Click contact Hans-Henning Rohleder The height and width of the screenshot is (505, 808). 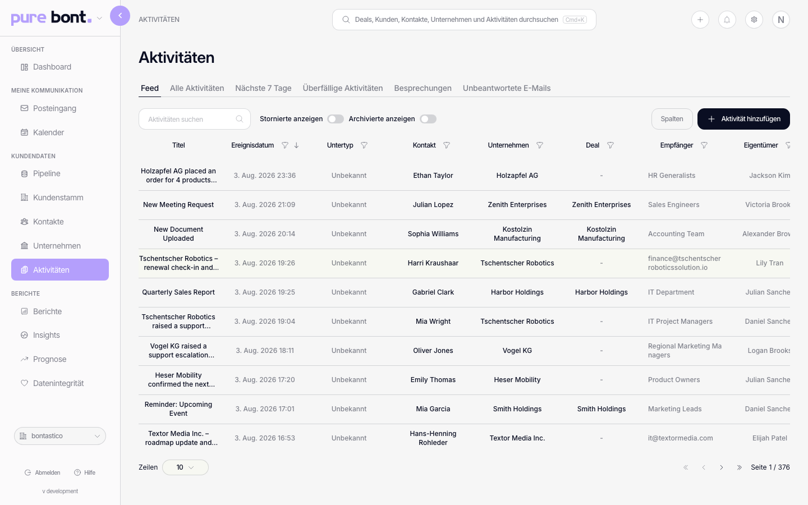tap(433, 438)
